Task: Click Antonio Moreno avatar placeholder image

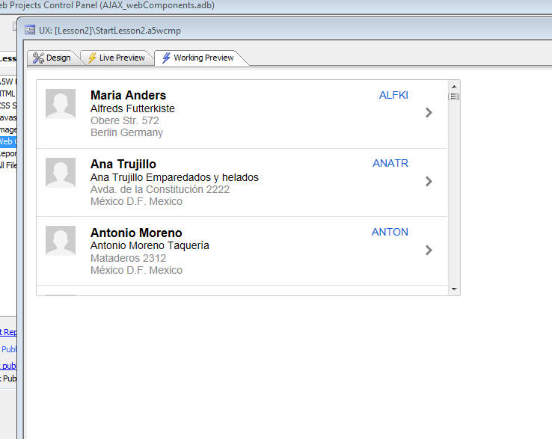Action: tap(61, 241)
